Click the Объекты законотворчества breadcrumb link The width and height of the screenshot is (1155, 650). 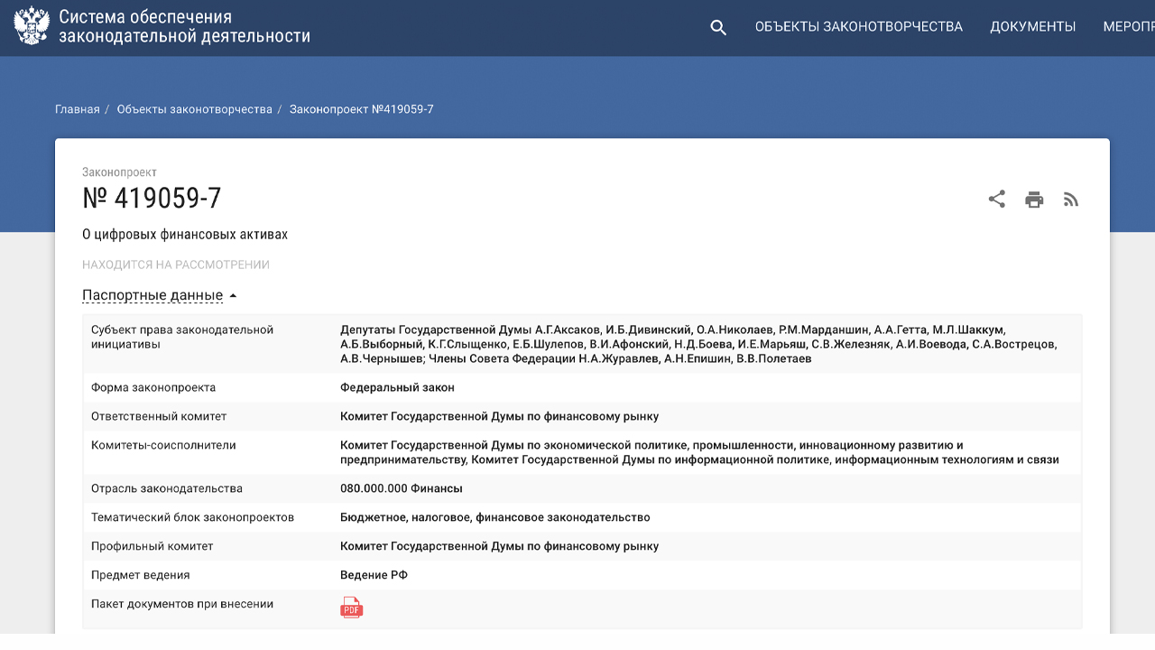194,109
